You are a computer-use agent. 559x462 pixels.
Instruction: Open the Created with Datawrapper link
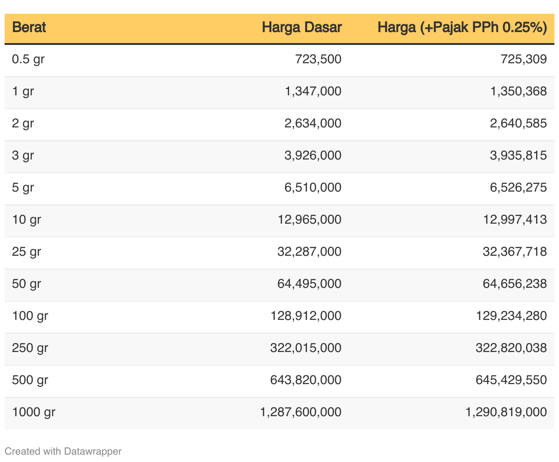pos(63,451)
